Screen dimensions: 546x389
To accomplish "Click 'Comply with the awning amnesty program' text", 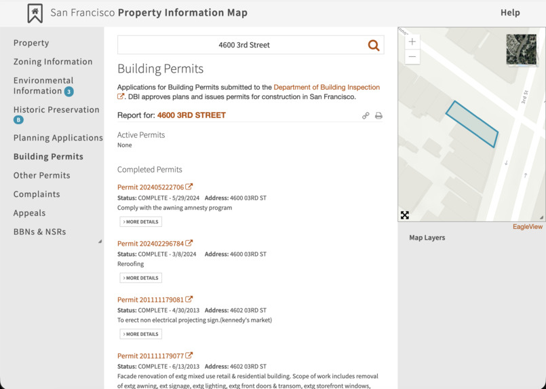I will pyautogui.click(x=175, y=208).
